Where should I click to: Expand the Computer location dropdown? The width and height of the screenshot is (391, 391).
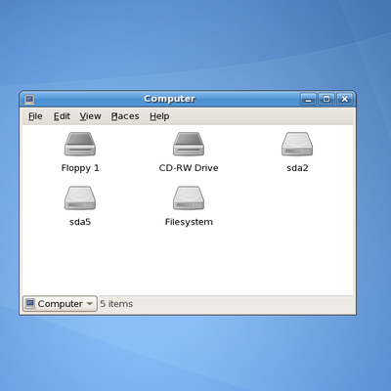(x=60, y=304)
